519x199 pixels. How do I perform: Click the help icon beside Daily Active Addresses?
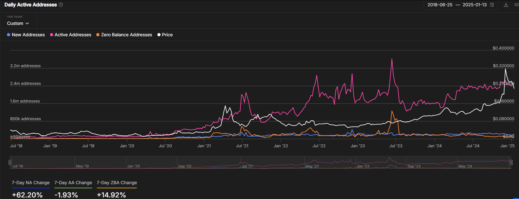pyautogui.click(x=61, y=5)
